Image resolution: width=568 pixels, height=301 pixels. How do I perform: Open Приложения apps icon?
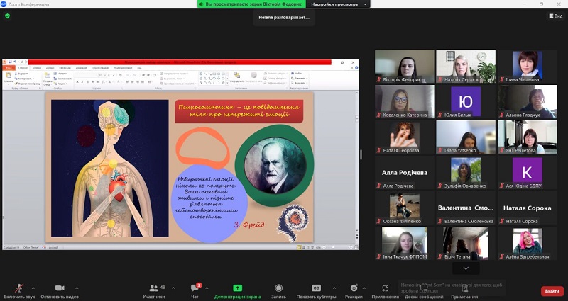pyautogui.click(x=385, y=288)
